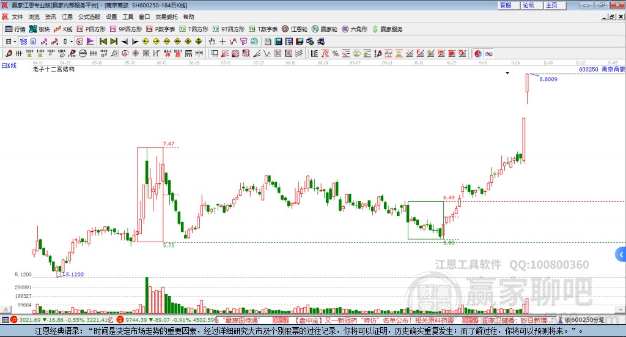The image size is (626, 337).
Task: Click the 收600250分笔 status entry
Action: coord(584,320)
